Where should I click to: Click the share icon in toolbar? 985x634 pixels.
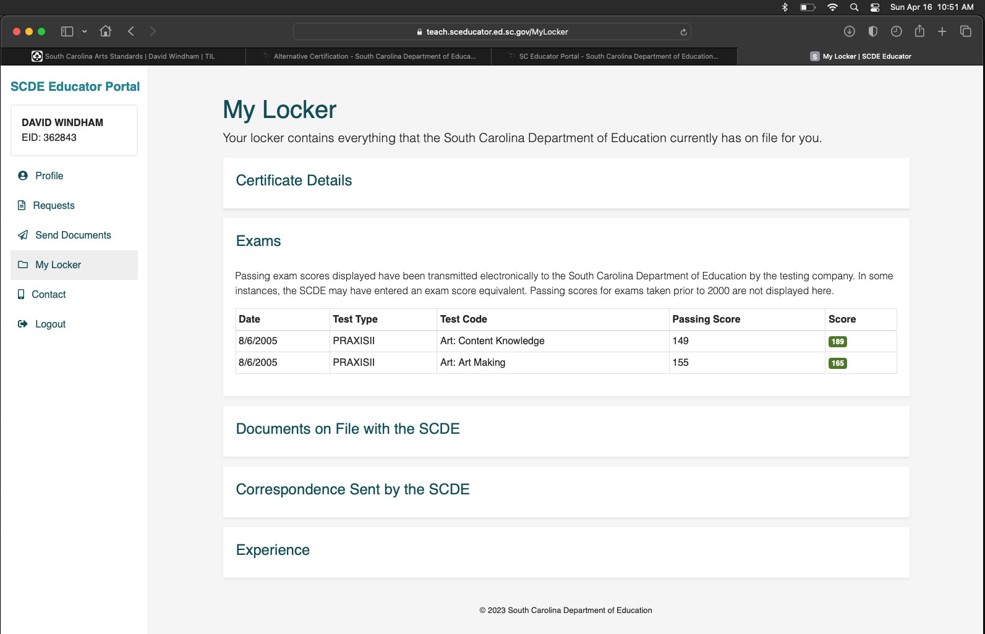(x=919, y=31)
